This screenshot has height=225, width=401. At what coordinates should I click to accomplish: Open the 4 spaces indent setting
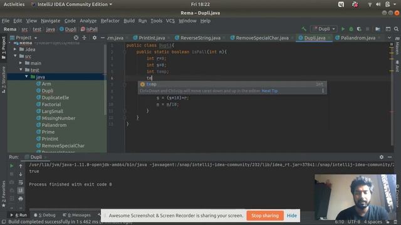coord(373,222)
